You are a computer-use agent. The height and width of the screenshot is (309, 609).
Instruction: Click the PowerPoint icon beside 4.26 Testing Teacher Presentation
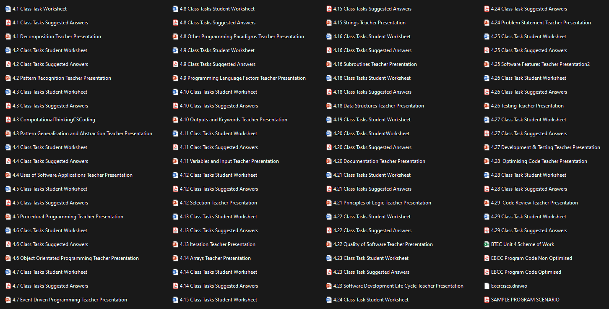coord(486,105)
